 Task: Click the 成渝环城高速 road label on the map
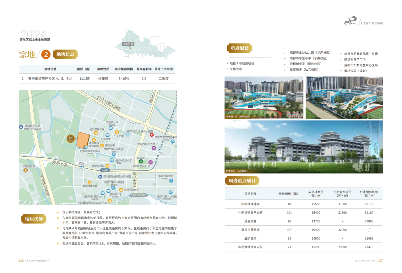tap(44, 185)
